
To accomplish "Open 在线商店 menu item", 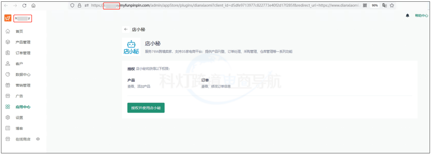I will point(23,139).
